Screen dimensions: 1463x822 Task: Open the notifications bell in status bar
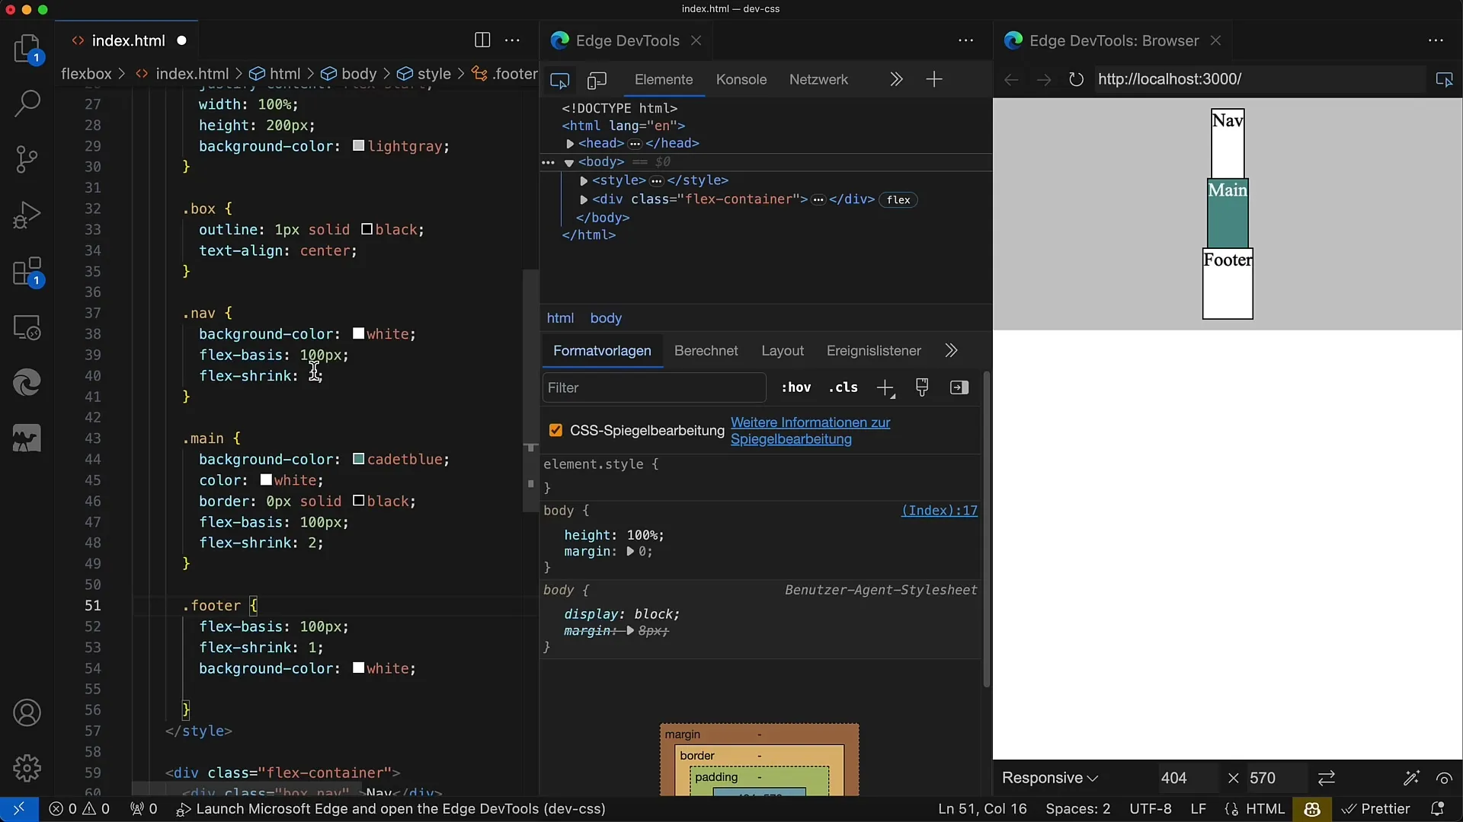point(1438,809)
